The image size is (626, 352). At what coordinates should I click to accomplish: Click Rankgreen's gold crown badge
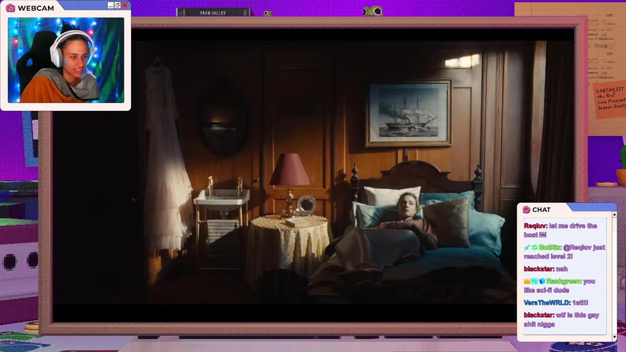527,282
